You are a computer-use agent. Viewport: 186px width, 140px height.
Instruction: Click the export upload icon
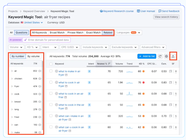pos(173,56)
